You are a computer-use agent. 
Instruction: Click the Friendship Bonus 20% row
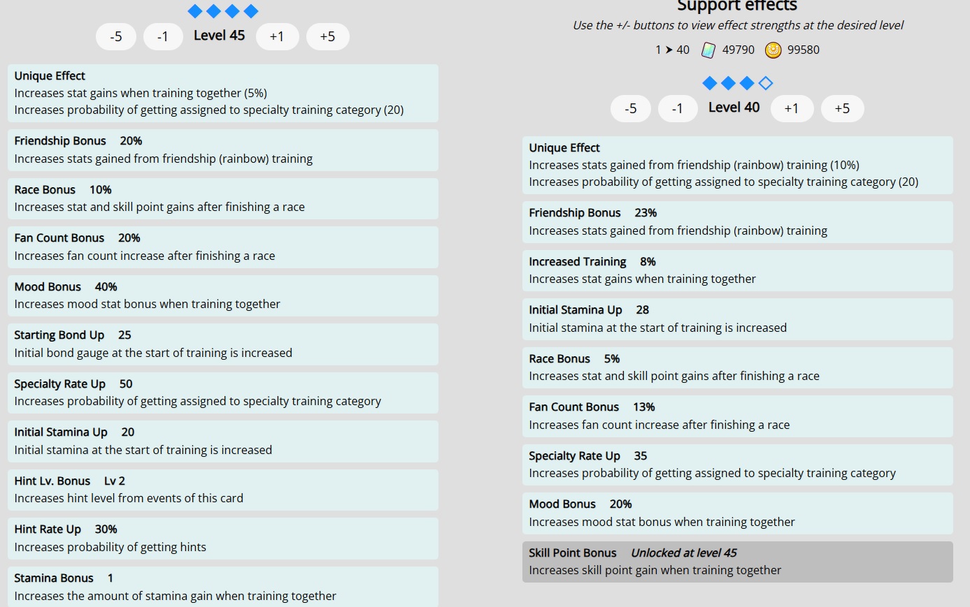[x=223, y=150]
